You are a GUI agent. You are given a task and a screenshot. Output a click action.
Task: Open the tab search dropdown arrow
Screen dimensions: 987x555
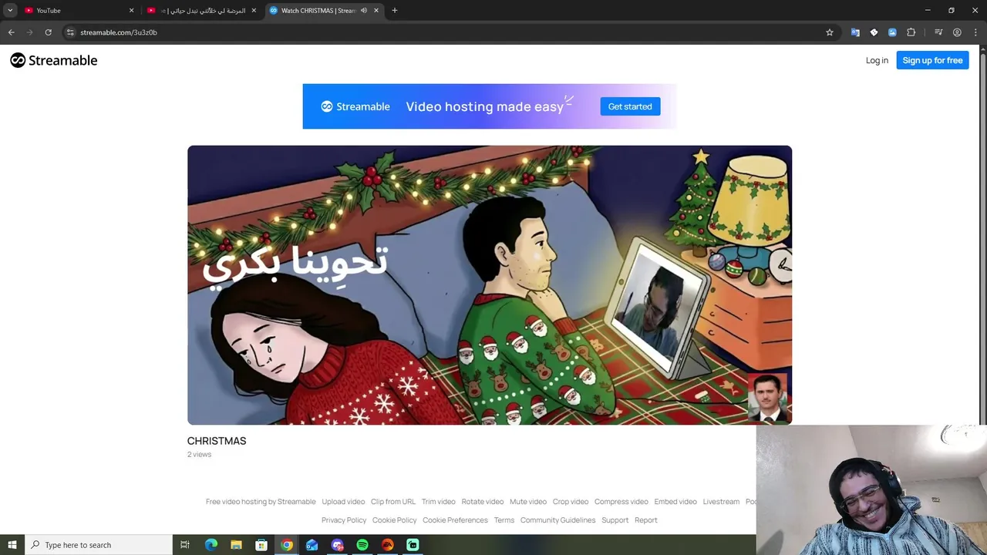coord(10,11)
